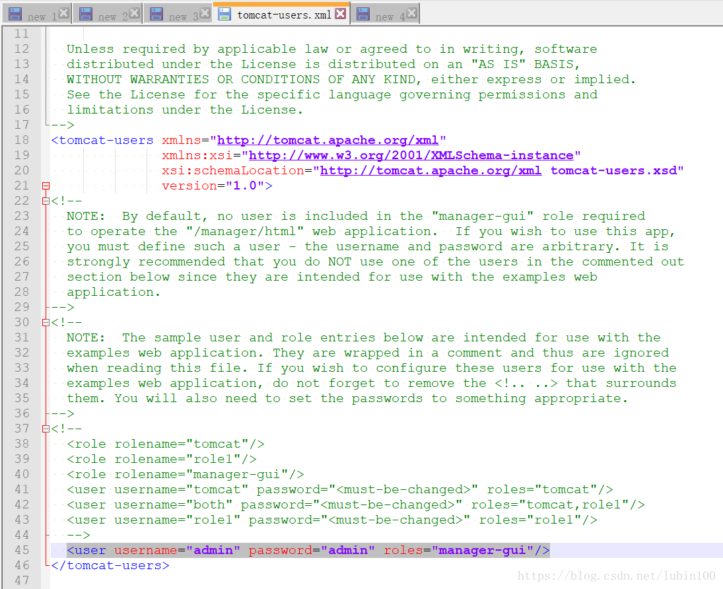This screenshot has height=589, width=723.
Task: Close the new 1 tab
Action: tap(63, 13)
